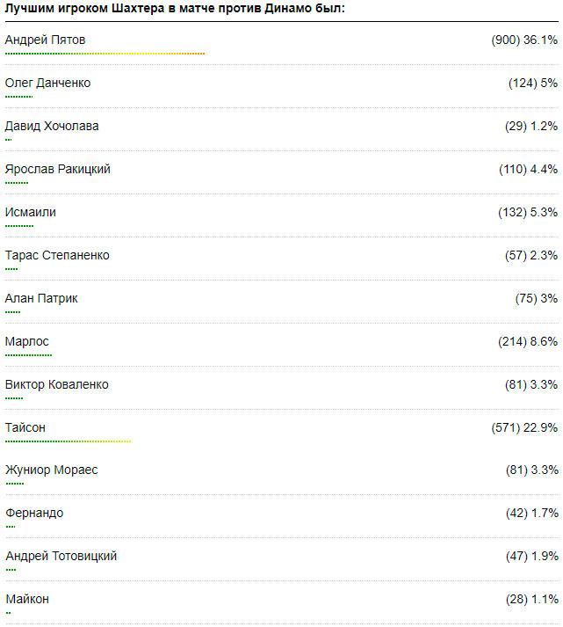Click the (900) 36.1% vote count
The image size is (563, 627).
click(x=524, y=40)
